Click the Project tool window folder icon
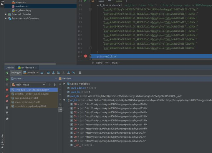Viewport: 212px width, 153px height. [2, 4]
